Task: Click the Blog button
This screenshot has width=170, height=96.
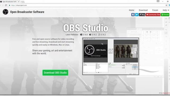Action: [142, 15]
